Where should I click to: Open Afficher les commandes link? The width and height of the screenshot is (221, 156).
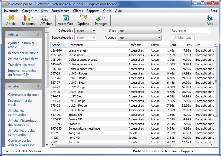coord(17,113)
